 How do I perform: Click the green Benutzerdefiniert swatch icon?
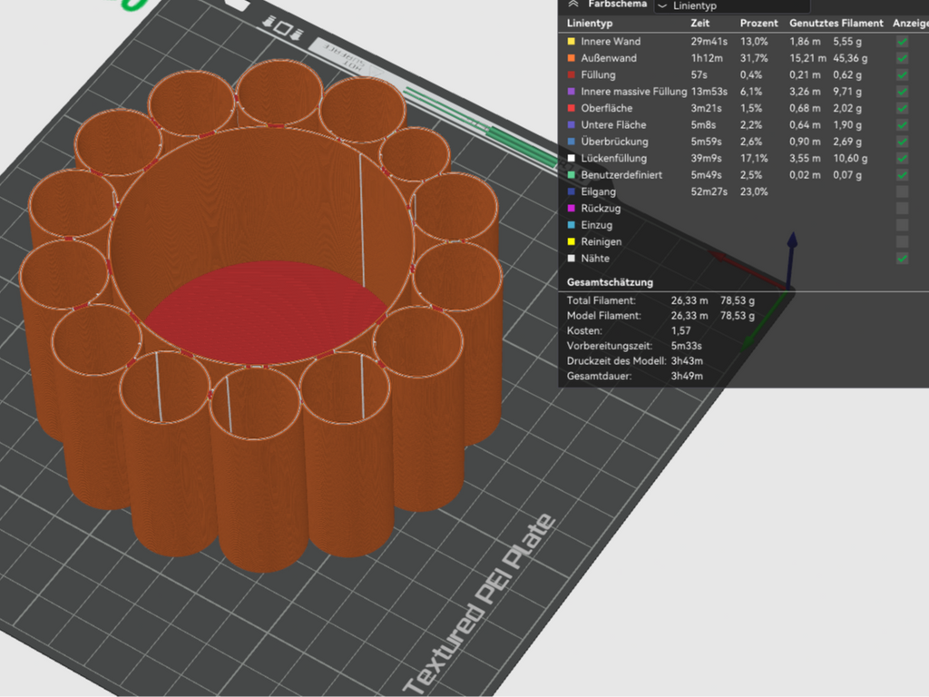pos(572,175)
